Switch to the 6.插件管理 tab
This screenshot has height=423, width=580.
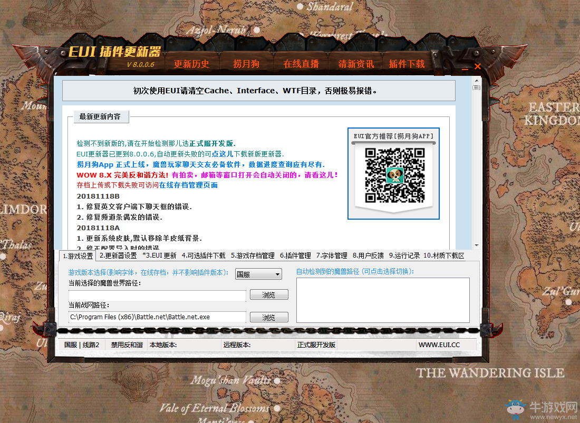pyautogui.click(x=295, y=255)
